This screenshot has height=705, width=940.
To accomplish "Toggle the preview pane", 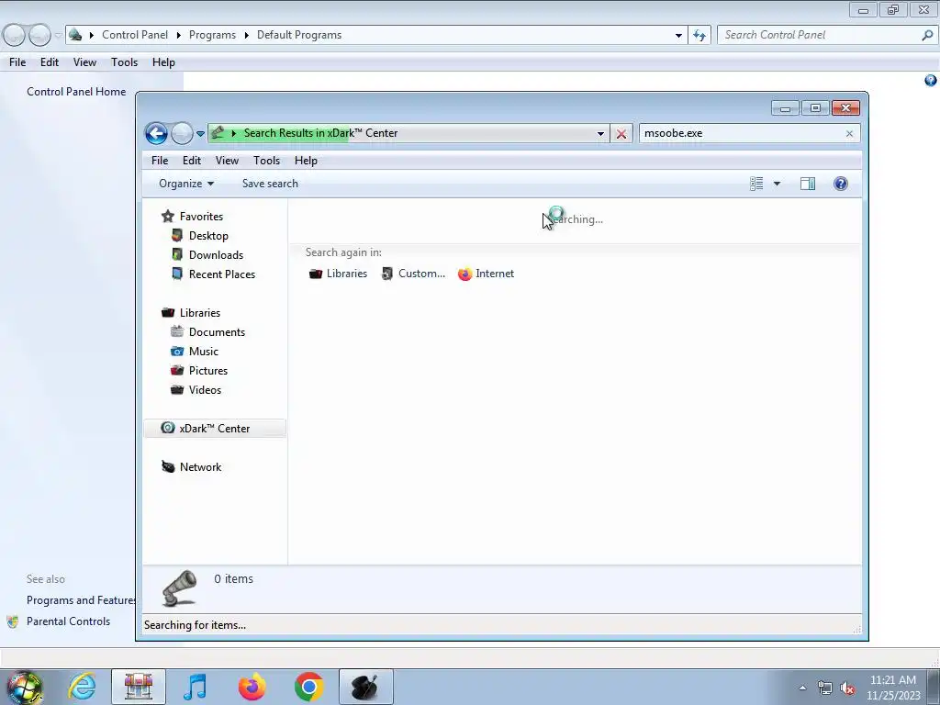I will tap(808, 184).
